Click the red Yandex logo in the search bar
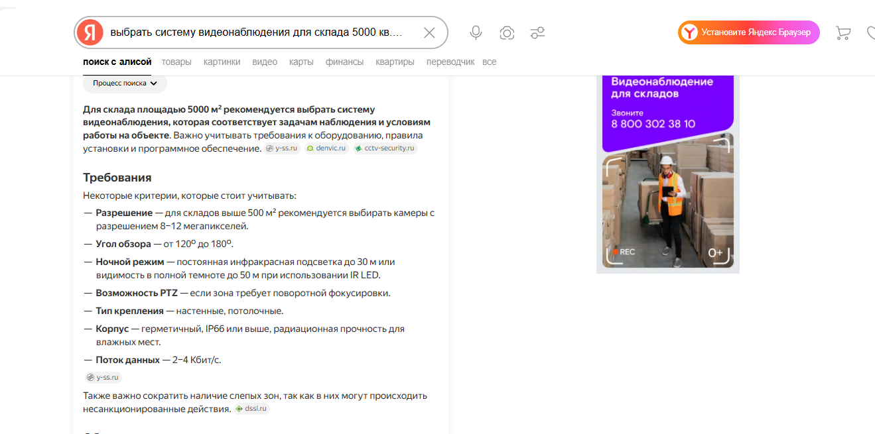 [90, 32]
